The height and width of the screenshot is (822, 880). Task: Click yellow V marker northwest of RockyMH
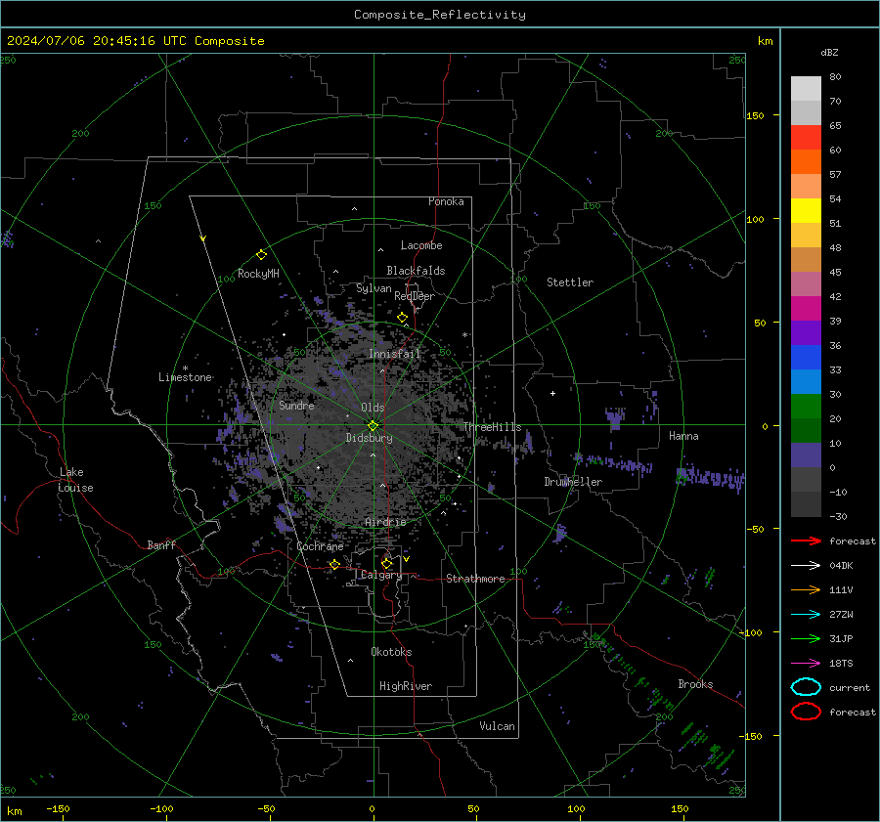pos(203,238)
